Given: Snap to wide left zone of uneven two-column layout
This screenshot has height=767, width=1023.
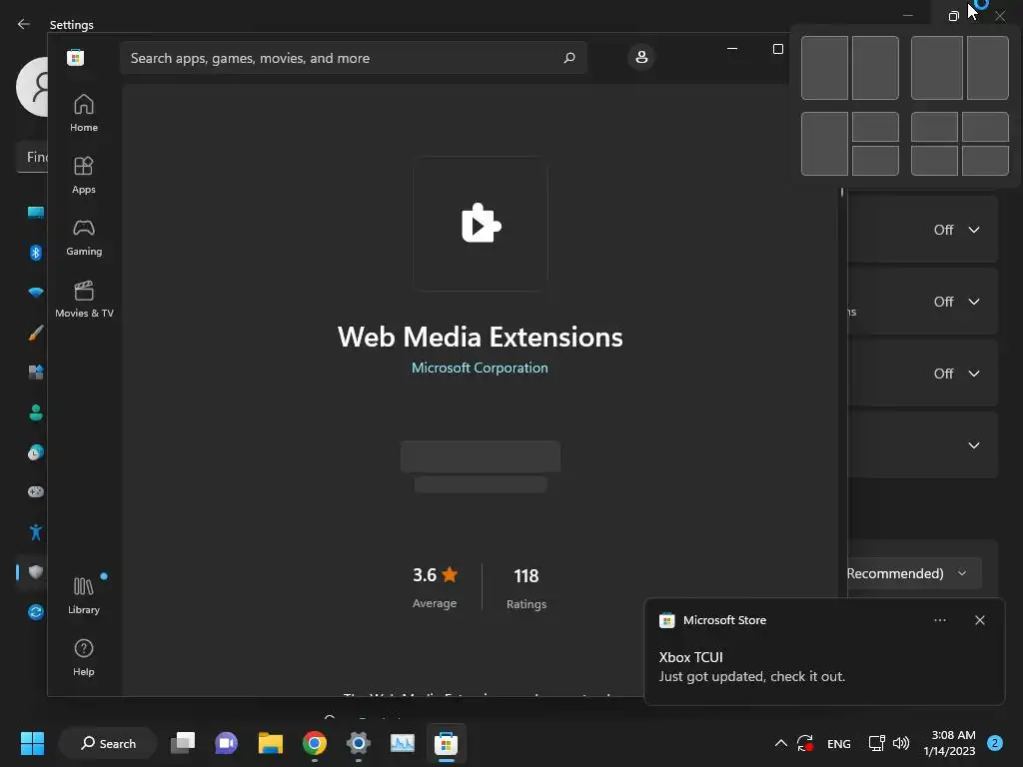Looking at the screenshot, I should coord(936,68).
